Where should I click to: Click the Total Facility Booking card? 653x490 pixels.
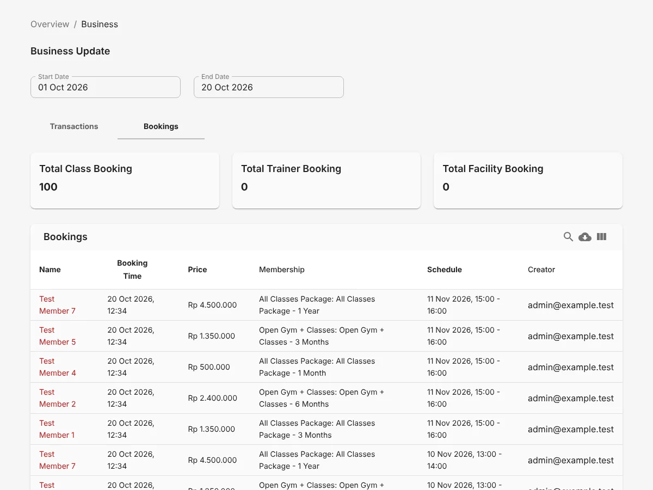(x=528, y=181)
